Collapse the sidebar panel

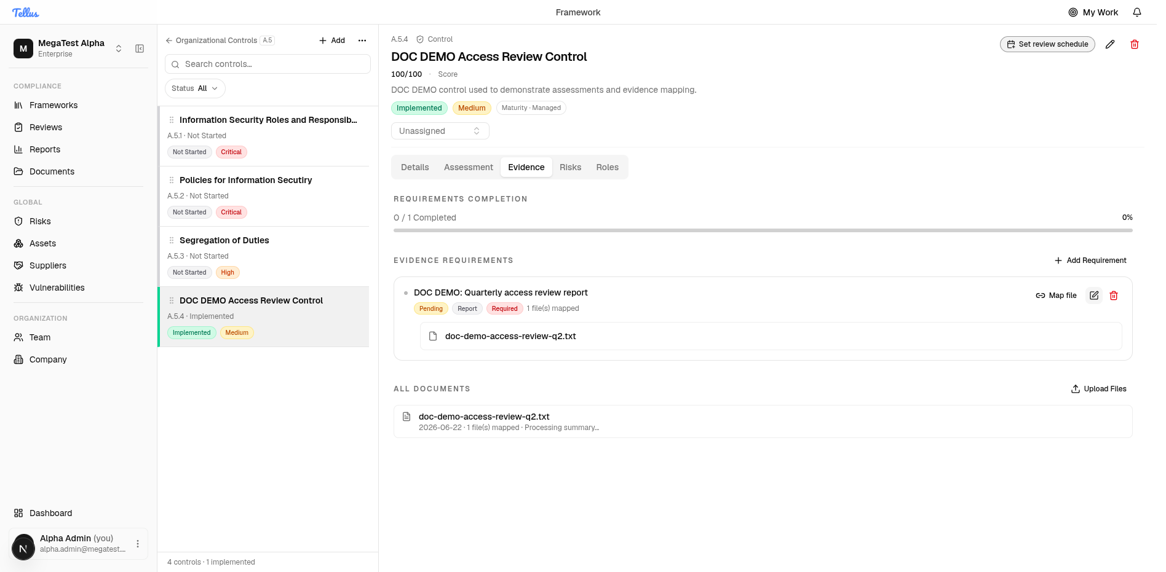[x=140, y=49]
